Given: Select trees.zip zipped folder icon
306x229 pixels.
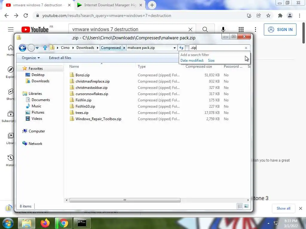Looking at the screenshot, I should point(72,112).
